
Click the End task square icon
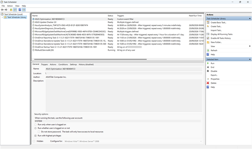click(x=208, y=67)
